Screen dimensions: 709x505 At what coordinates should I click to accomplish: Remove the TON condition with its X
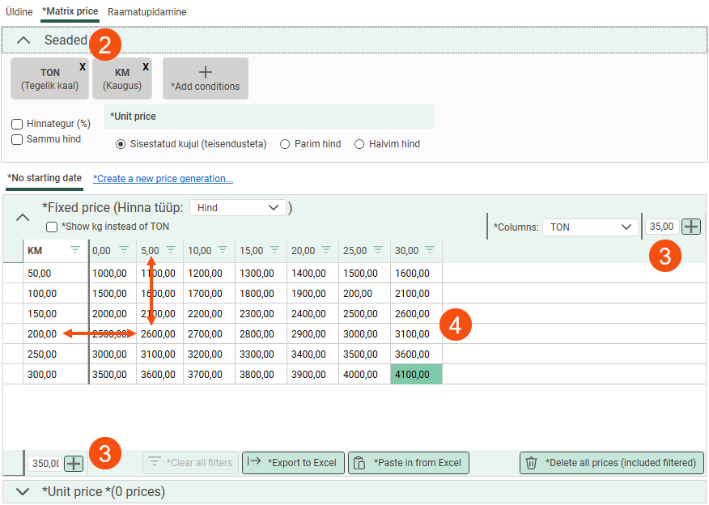click(83, 67)
